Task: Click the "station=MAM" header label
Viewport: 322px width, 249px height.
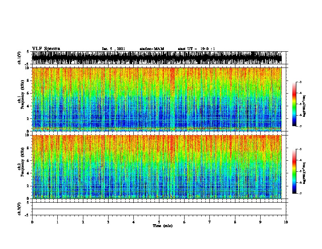Action: (x=152, y=49)
